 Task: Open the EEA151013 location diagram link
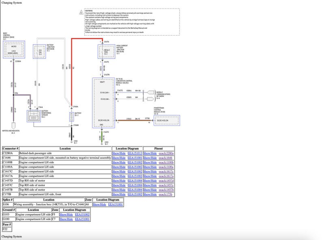click(135, 153)
